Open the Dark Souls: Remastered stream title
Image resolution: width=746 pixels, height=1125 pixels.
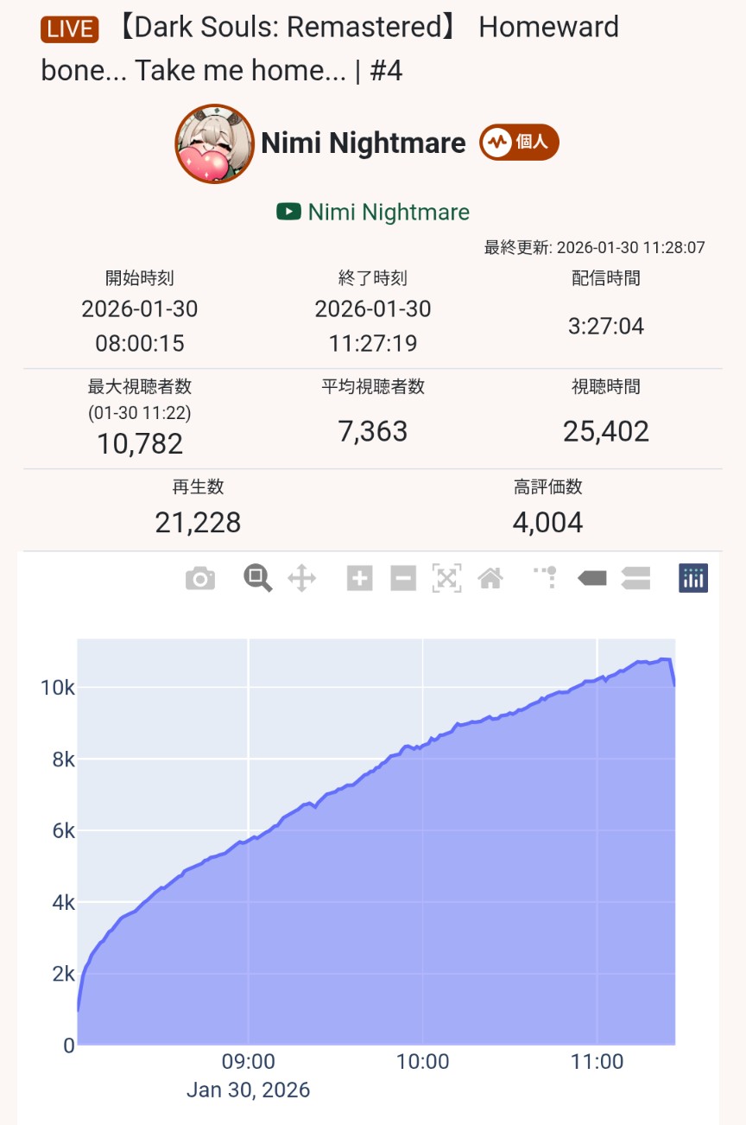click(330, 48)
